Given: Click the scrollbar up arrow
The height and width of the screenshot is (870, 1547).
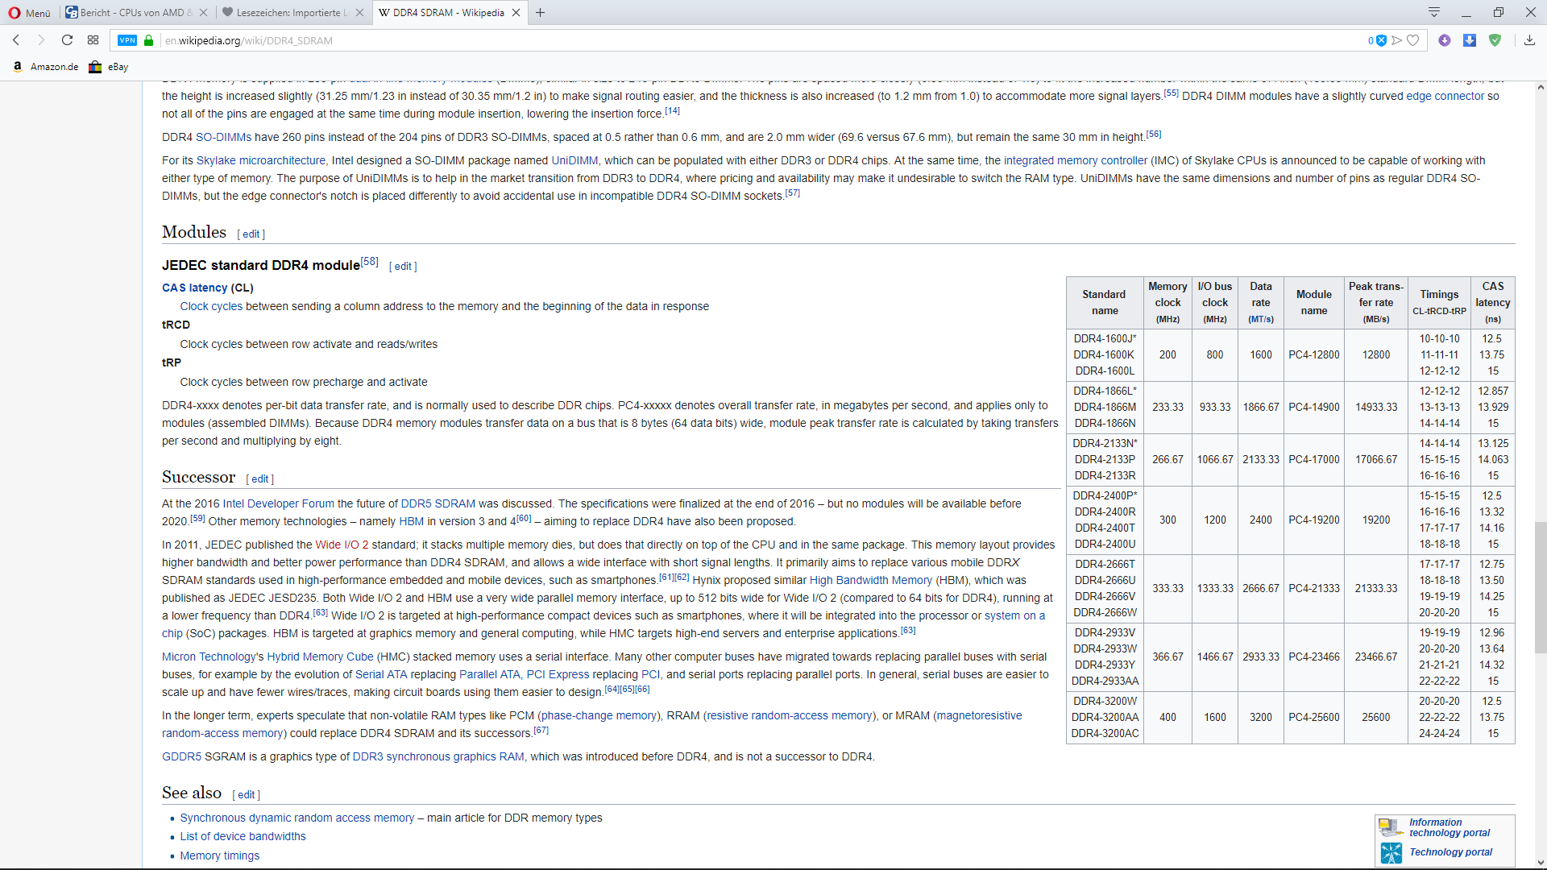Looking at the screenshot, I should (x=1540, y=87).
